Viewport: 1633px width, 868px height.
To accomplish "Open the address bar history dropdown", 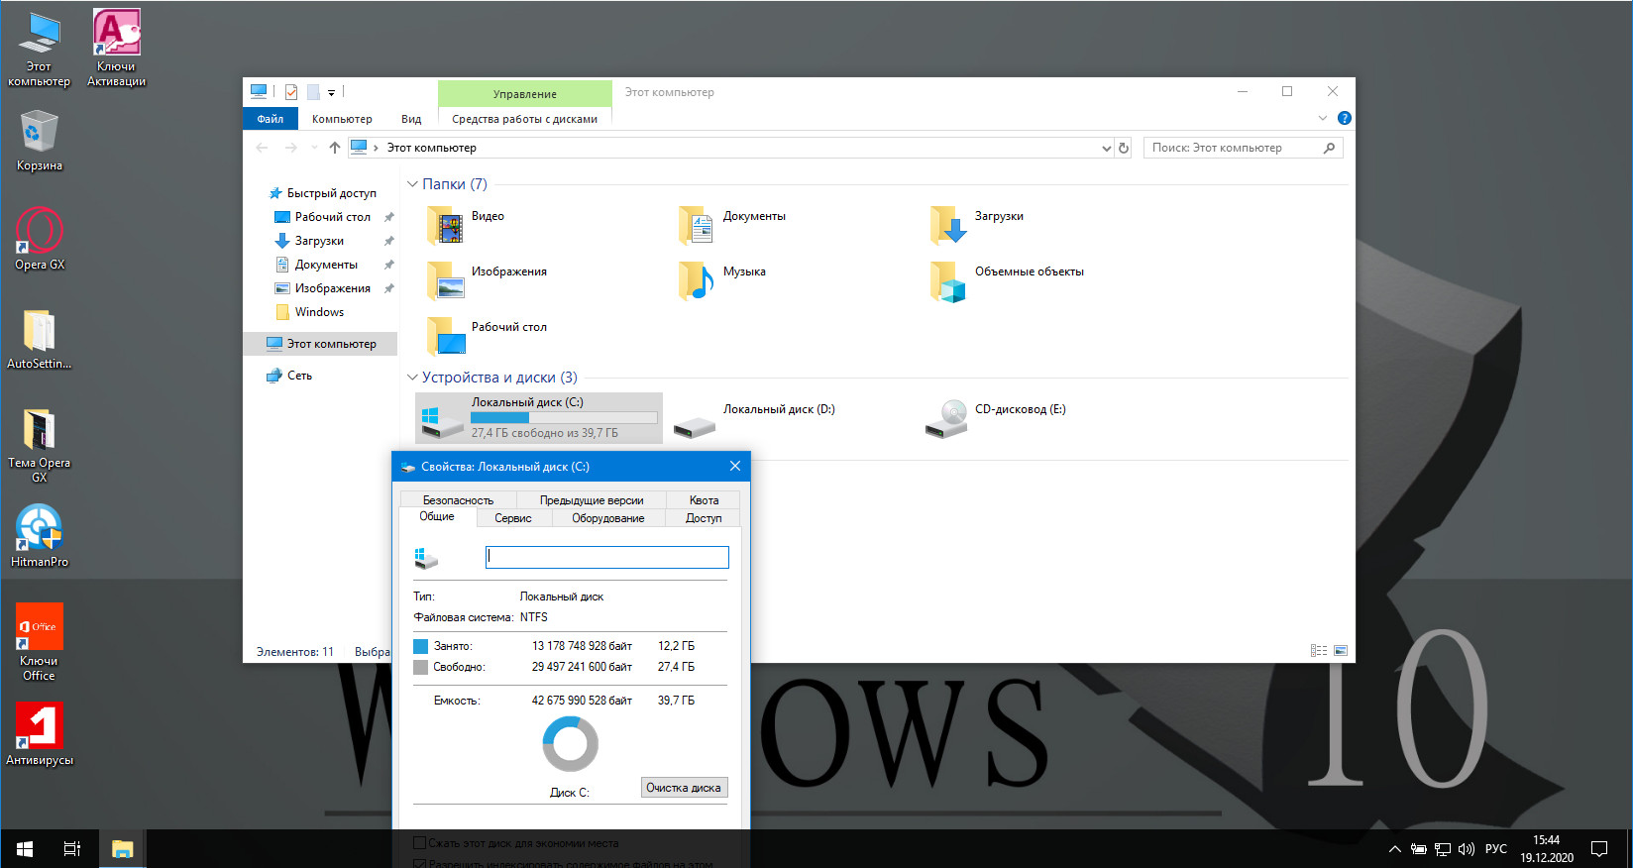I will pyautogui.click(x=1106, y=149).
